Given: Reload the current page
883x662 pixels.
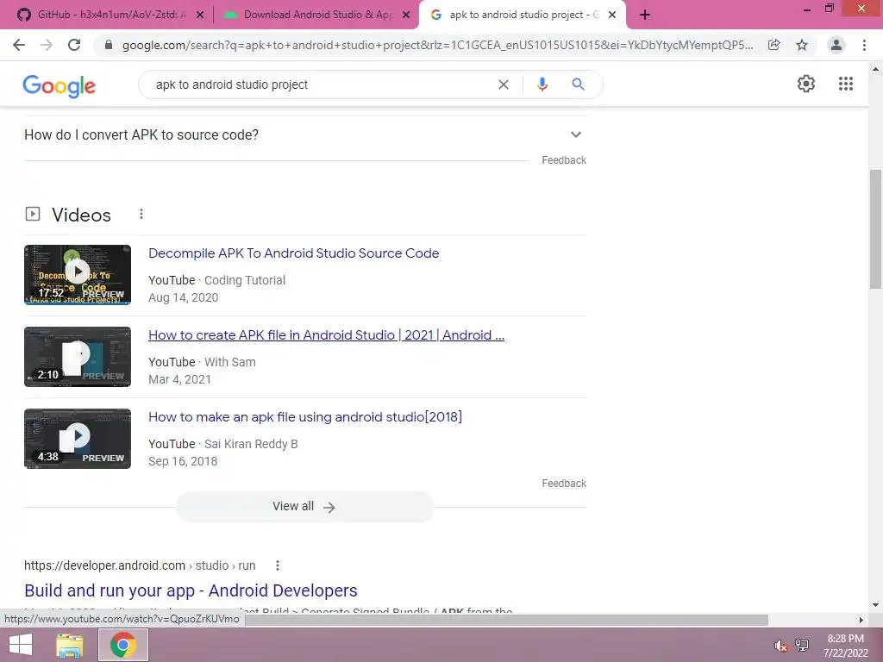Looking at the screenshot, I should coord(74,45).
